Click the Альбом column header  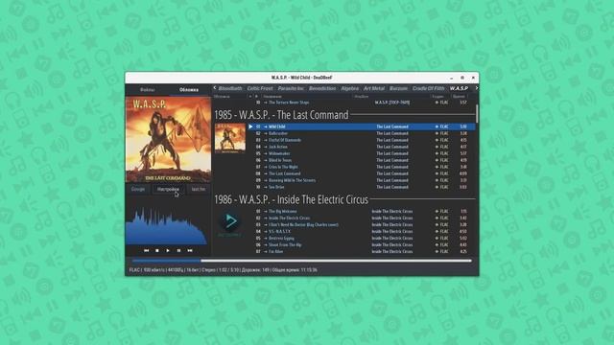pos(391,96)
